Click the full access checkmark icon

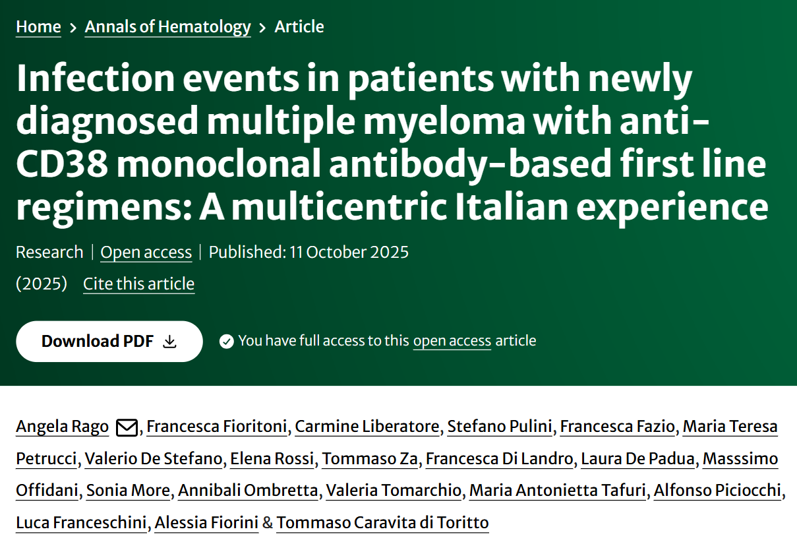click(x=227, y=342)
